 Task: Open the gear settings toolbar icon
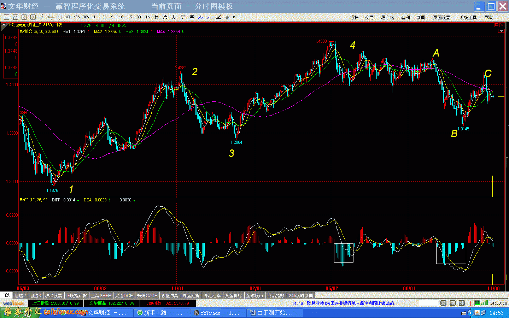[59, 17]
